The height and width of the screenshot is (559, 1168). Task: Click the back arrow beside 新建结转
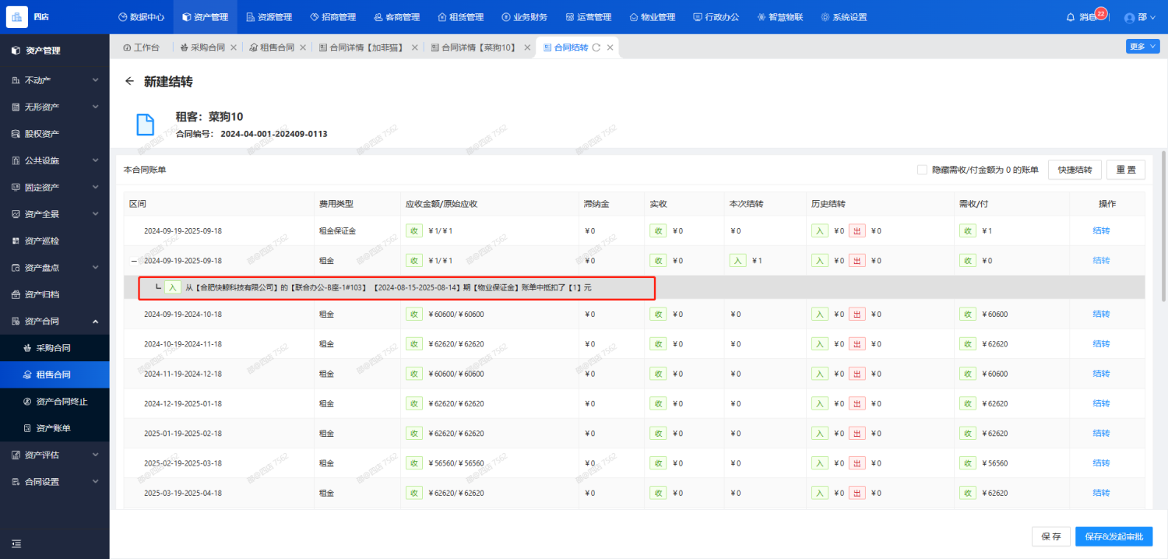tap(129, 81)
